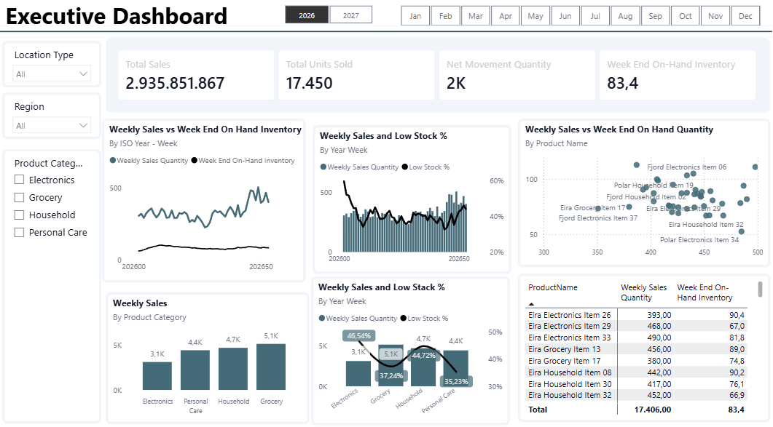Select the Eira Household Item 30 row
This screenshot has width=773, height=427.
[x=636, y=383]
